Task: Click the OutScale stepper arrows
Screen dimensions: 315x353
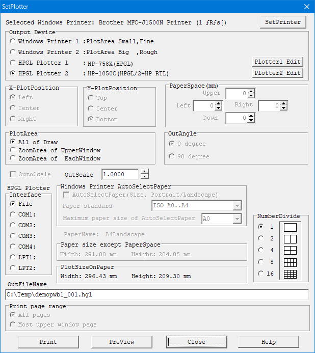Action: pyautogui.click(x=144, y=174)
